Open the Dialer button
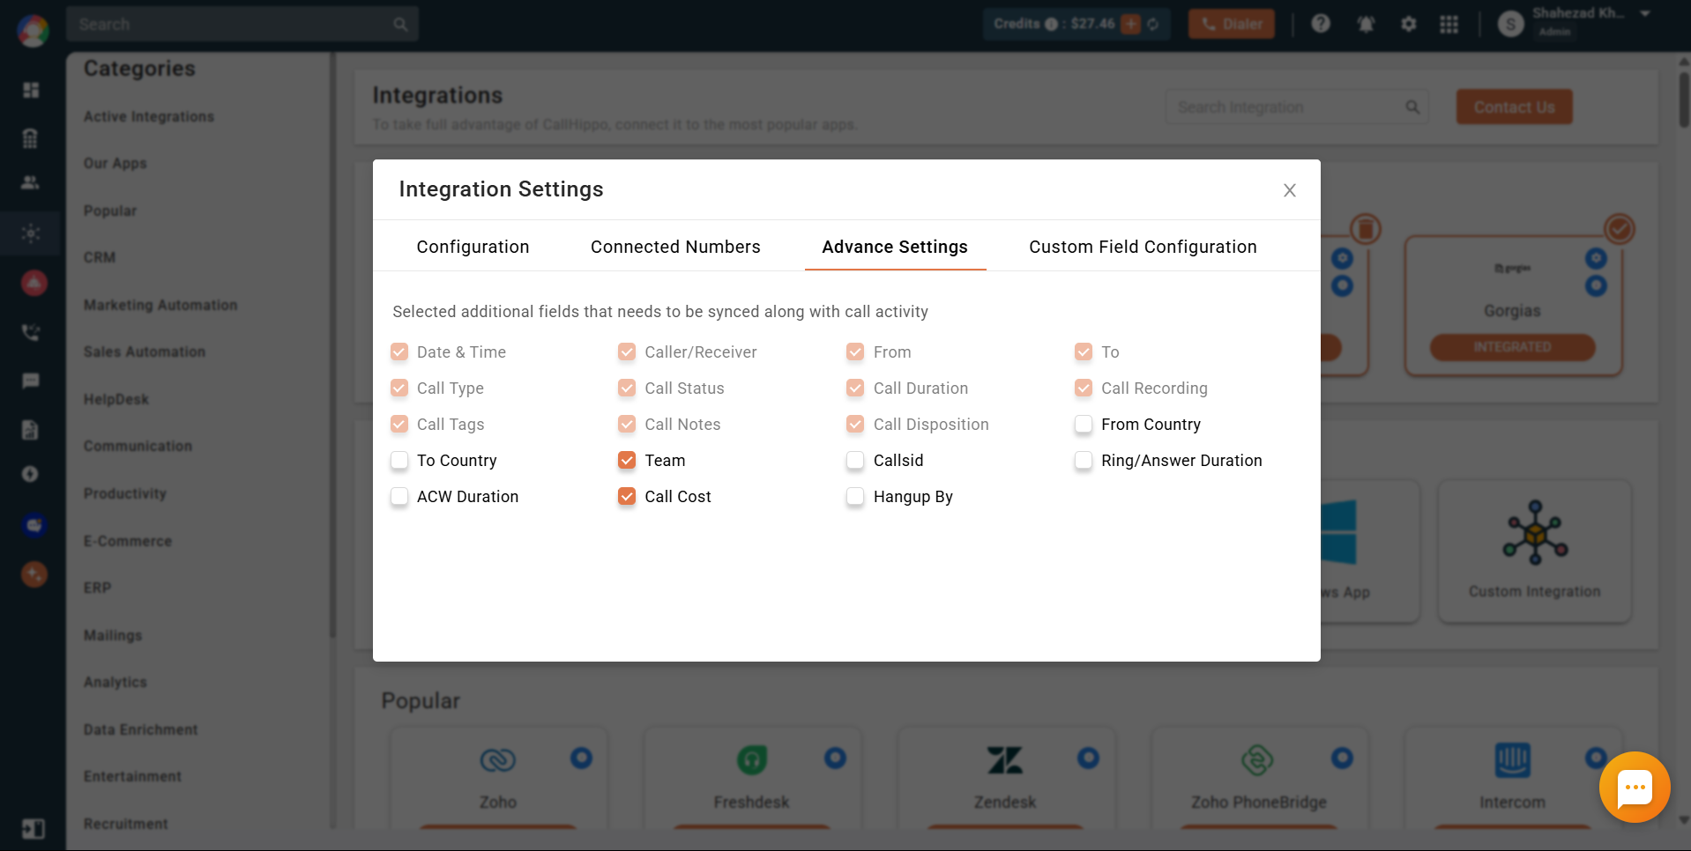Image resolution: width=1691 pixels, height=851 pixels. [x=1232, y=24]
